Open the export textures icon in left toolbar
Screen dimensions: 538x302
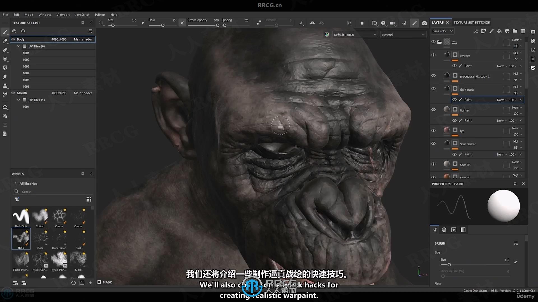(x=5, y=107)
